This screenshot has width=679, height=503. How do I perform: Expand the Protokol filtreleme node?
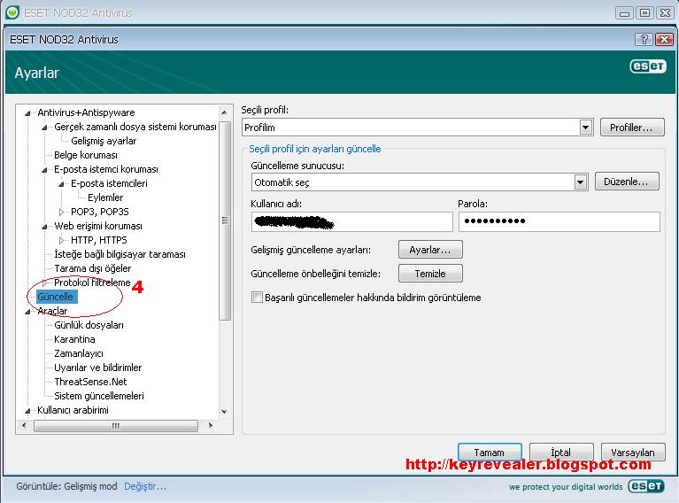point(44,282)
